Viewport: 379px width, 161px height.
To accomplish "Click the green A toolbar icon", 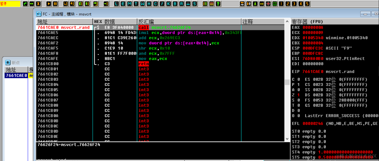I will pyautogui.click(x=255, y=4).
